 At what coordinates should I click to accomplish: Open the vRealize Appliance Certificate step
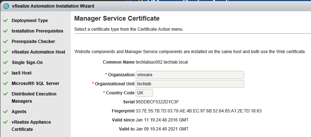pyautogui.click(x=31, y=126)
